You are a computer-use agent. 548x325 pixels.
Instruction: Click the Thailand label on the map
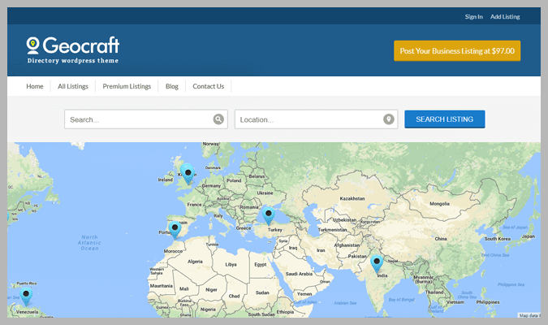(434, 292)
